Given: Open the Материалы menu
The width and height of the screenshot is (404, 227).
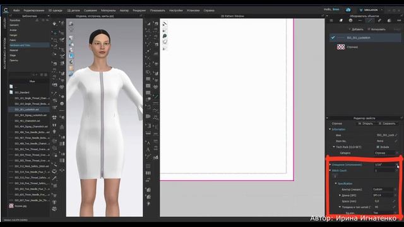Looking at the screenshot, I should pos(108,11).
